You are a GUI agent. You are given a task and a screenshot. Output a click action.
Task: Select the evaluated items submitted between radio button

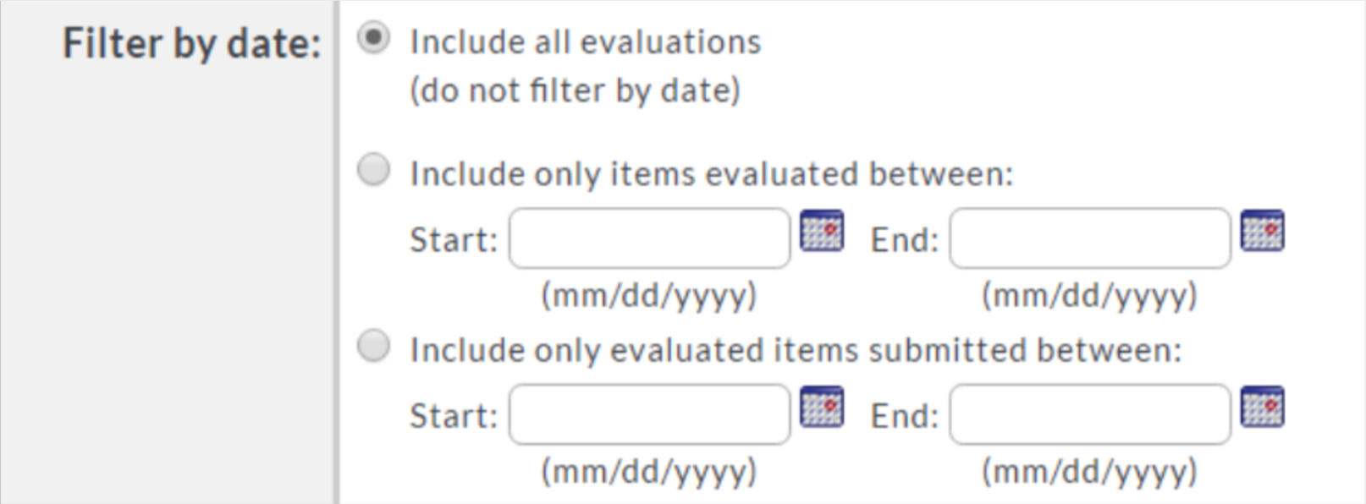pos(373,346)
